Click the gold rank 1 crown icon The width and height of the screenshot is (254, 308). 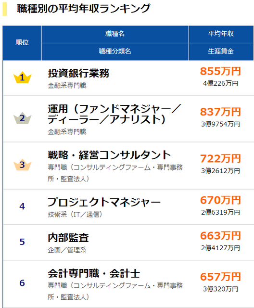pyautogui.click(x=22, y=77)
